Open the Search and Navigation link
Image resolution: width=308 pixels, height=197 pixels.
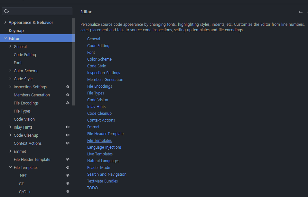[x=107, y=174]
